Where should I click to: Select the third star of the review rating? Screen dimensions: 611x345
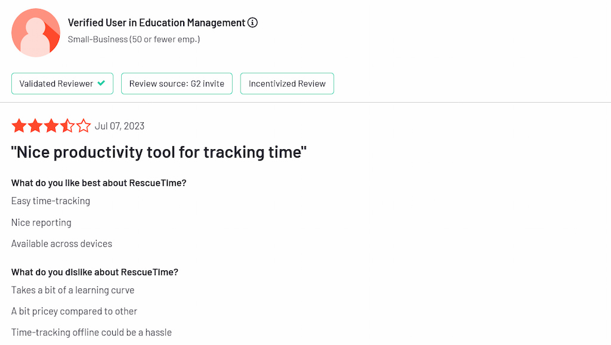[51, 125]
